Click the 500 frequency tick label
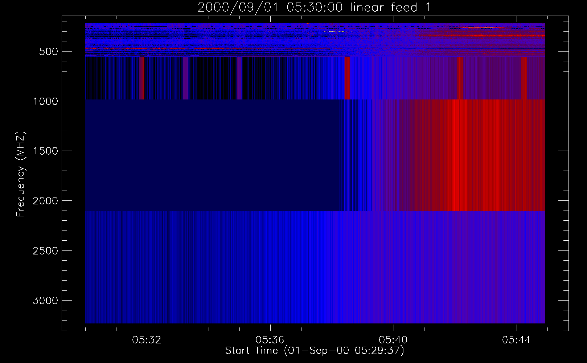The width and height of the screenshot is (587, 363). pyautogui.click(x=48, y=52)
